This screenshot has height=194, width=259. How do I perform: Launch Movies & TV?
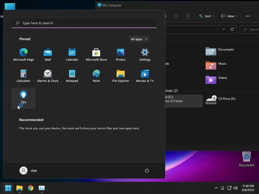click(145, 76)
